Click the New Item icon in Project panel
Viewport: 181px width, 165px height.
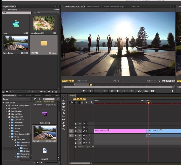[53, 92]
